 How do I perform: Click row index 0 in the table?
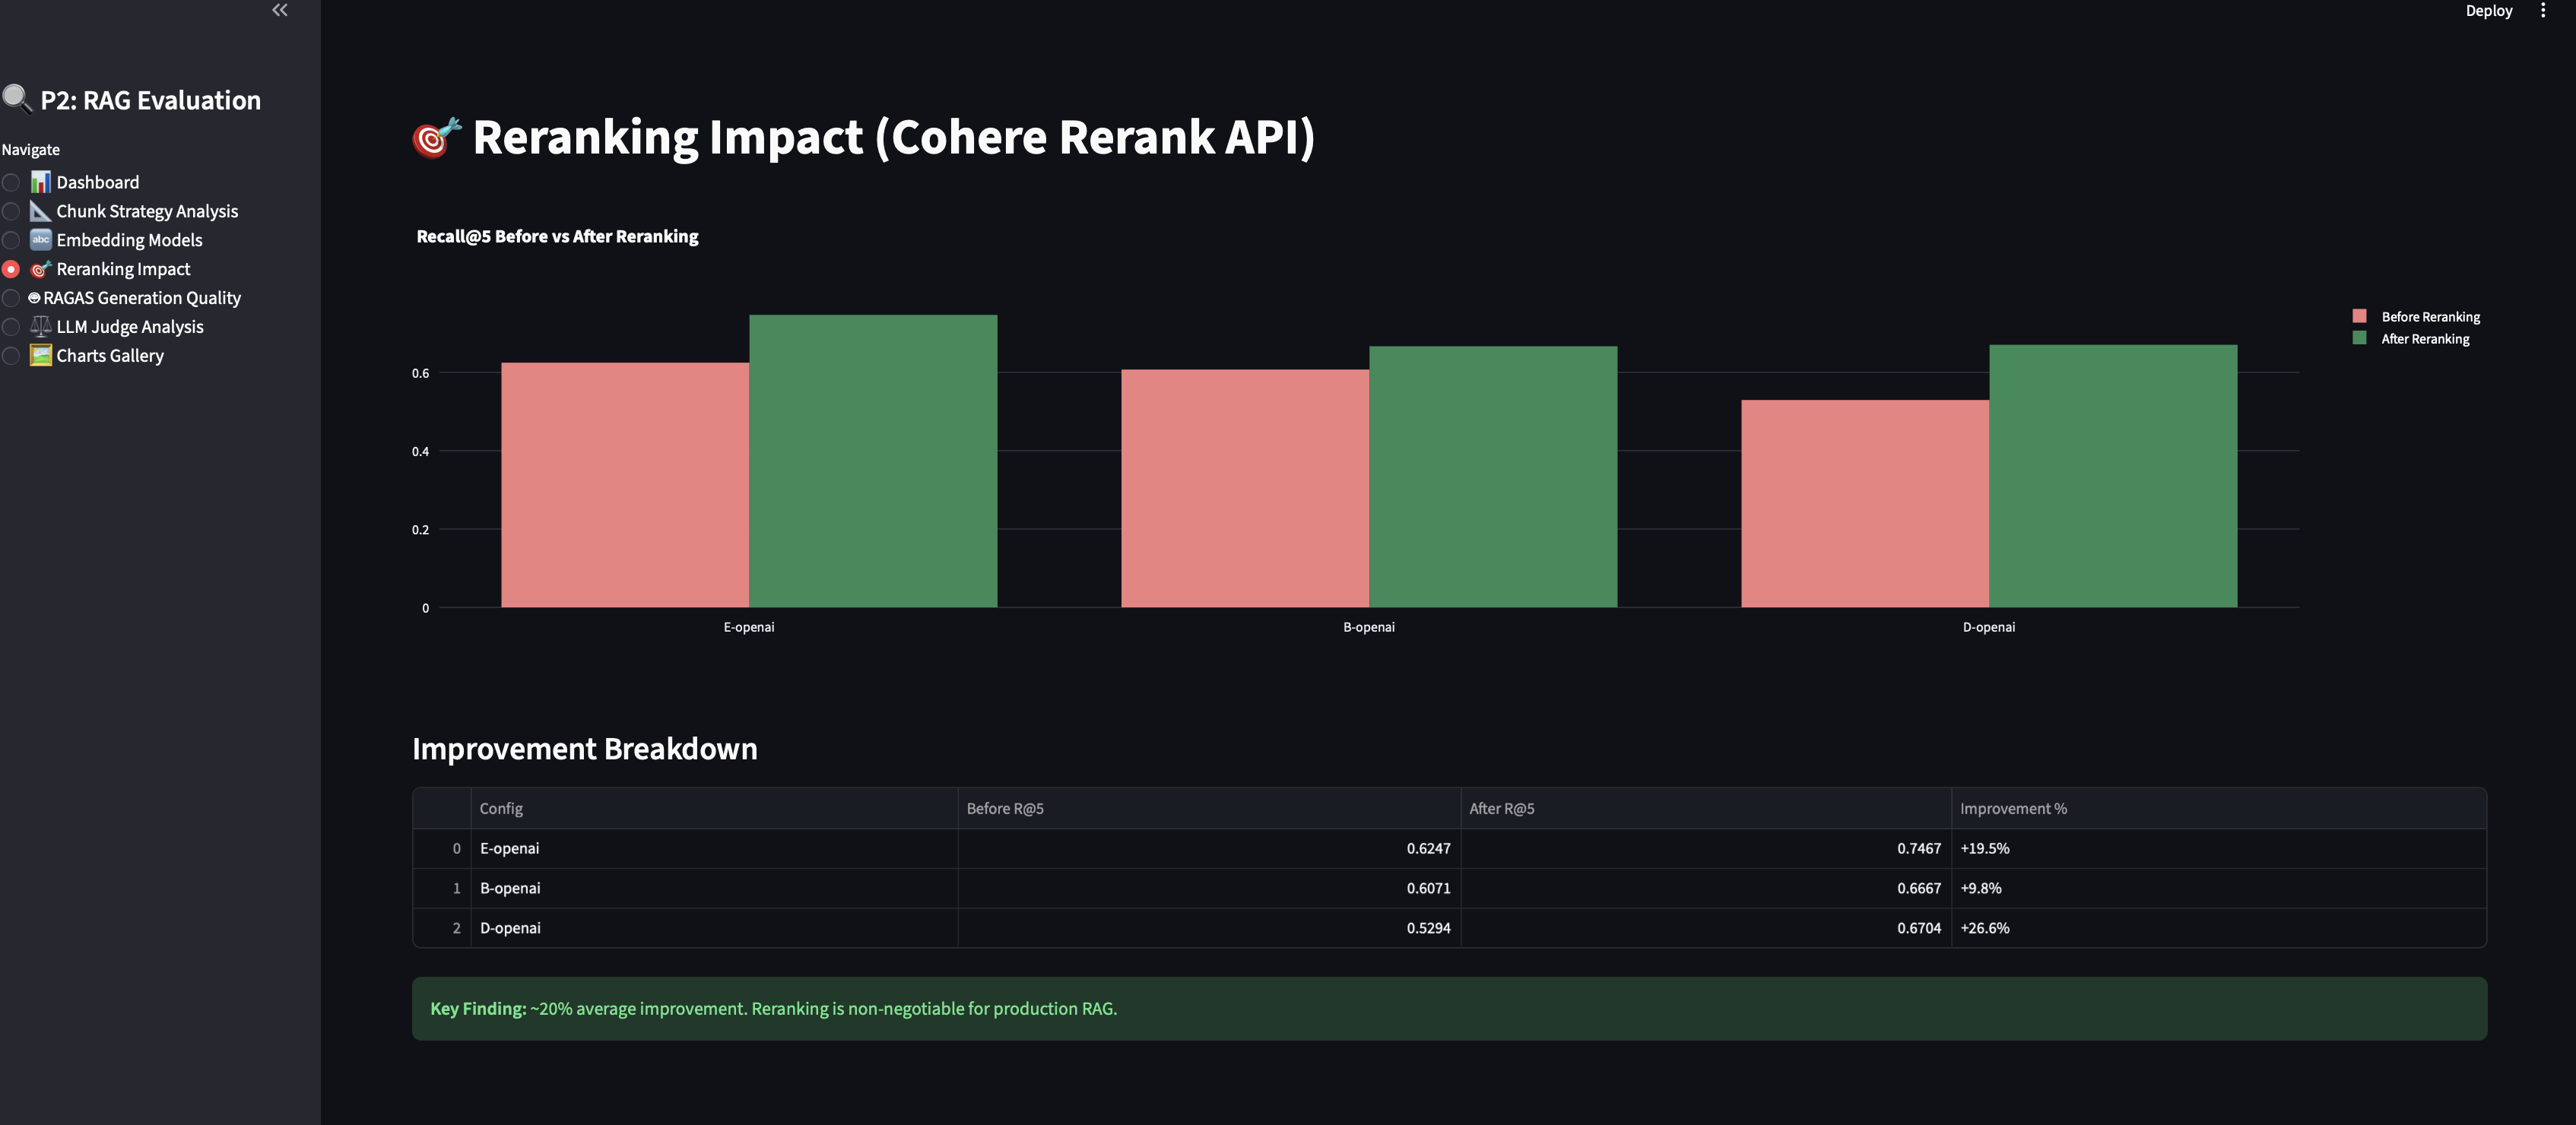click(x=442, y=848)
